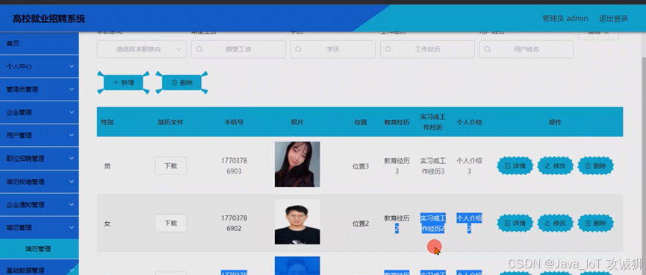Screen dimensions: 646x275
Task: Click the dropdown arrow in 求职意向 selector
Action: point(178,49)
